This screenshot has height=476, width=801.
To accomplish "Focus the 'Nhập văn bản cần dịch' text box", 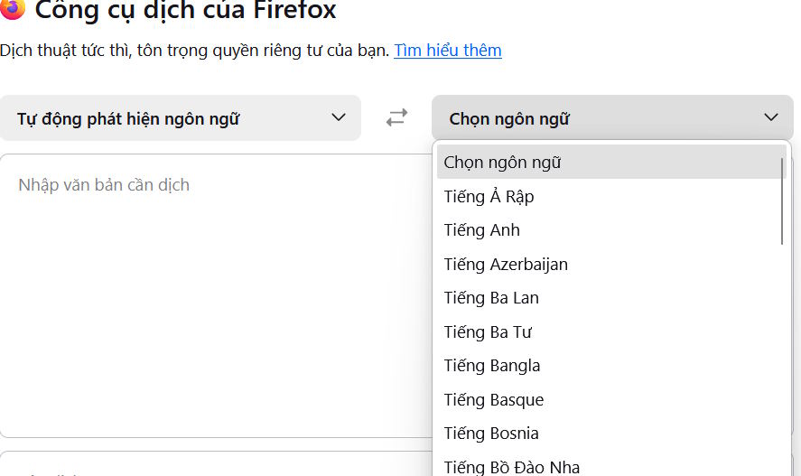I will point(217,295).
